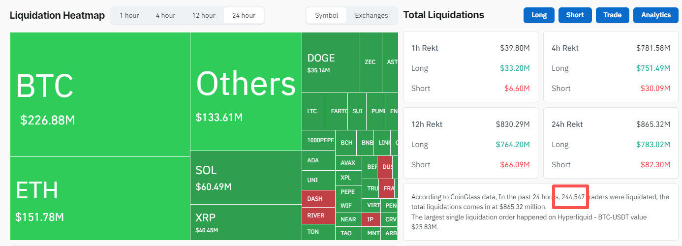This screenshot has width=682, height=246.
Task: Select the XRP heatmap tile
Action: click(x=246, y=222)
